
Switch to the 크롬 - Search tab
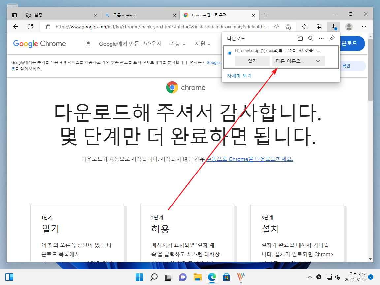point(140,15)
